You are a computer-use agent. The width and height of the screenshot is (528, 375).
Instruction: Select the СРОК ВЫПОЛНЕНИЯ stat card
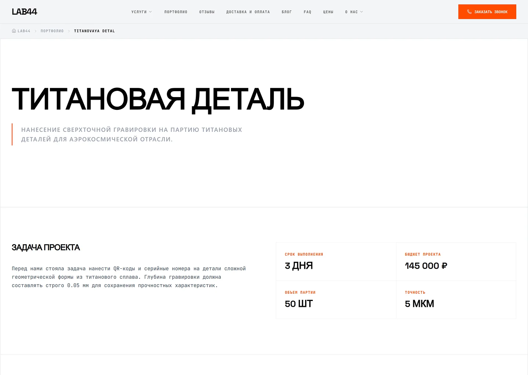coord(336,261)
